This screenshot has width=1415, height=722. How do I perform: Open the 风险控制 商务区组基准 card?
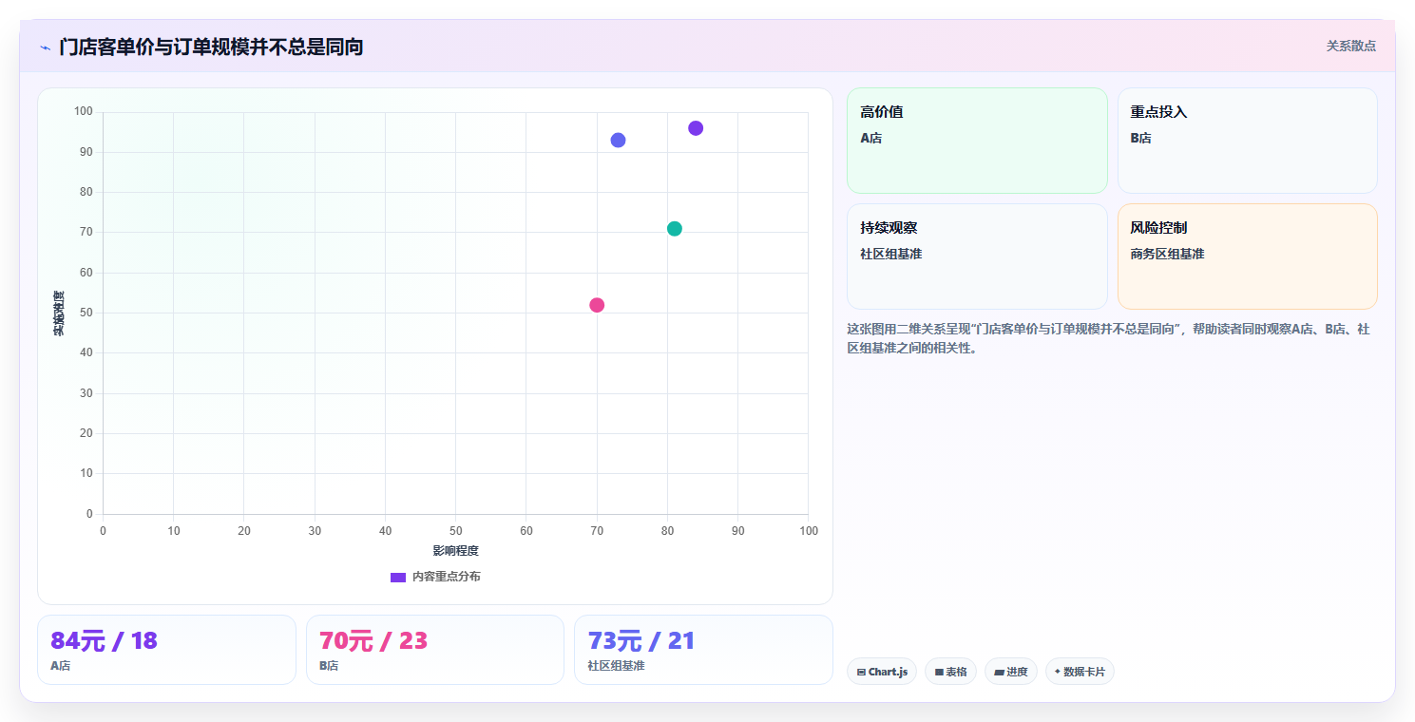1248,256
